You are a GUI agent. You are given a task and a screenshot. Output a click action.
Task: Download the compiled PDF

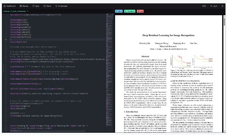coord(130,11)
